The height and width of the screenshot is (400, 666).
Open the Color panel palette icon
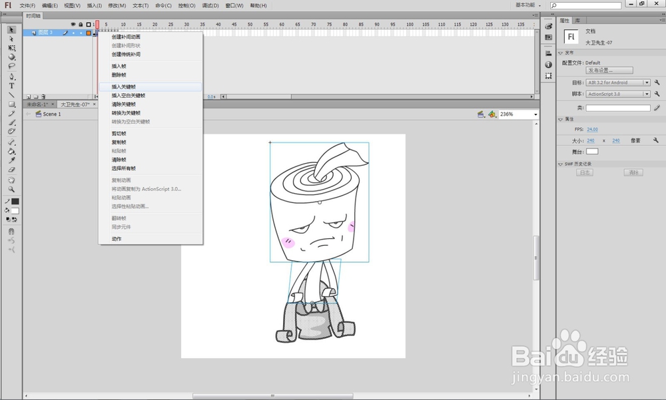(548, 27)
